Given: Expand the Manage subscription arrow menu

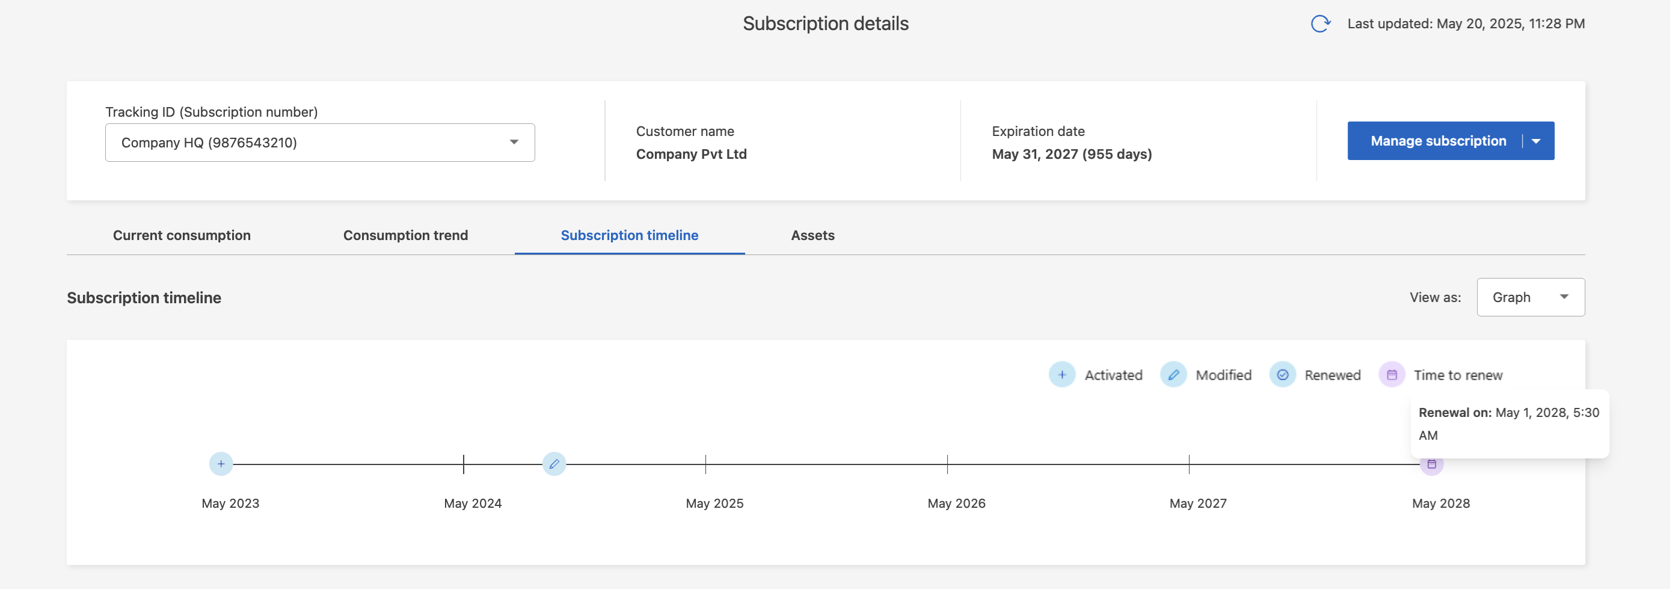Looking at the screenshot, I should click(1536, 141).
